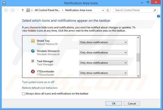Click the Task Manager gray icon
The height and width of the screenshot is (110, 163).
(x=33, y=61)
